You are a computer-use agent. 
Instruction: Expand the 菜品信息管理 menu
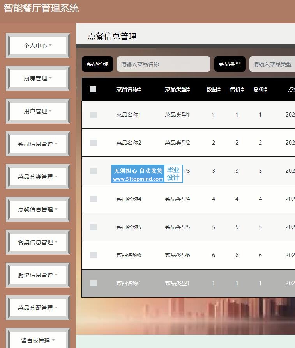click(38, 144)
